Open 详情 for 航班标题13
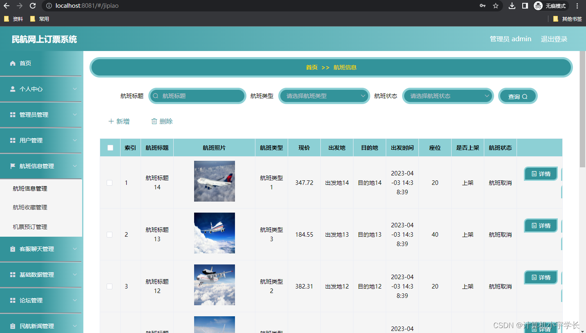The height and width of the screenshot is (333, 586). [x=541, y=226]
